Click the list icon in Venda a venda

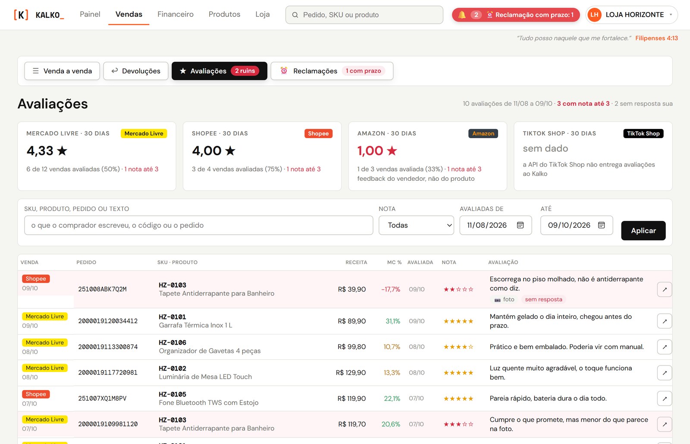36,71
